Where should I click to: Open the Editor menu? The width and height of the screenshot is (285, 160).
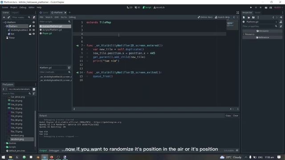31,8
